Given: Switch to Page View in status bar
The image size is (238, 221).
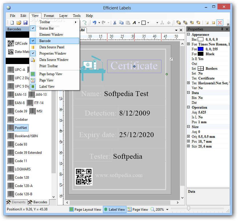Looking at the screenshot, I should [x=138, y=210].
